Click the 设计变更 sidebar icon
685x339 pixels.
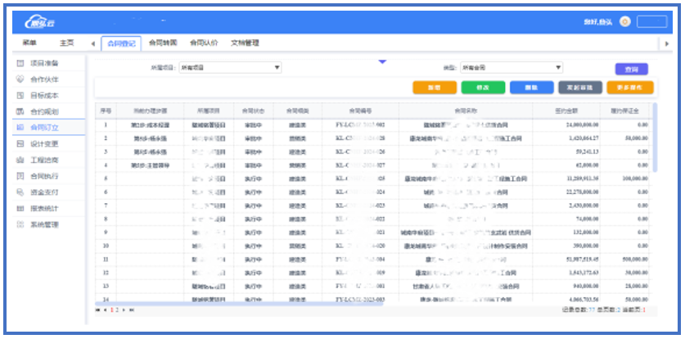coord(20,143)
